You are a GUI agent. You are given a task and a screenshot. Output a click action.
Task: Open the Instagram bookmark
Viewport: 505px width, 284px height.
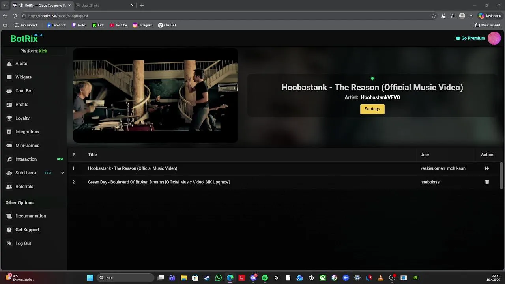[142, 25]
